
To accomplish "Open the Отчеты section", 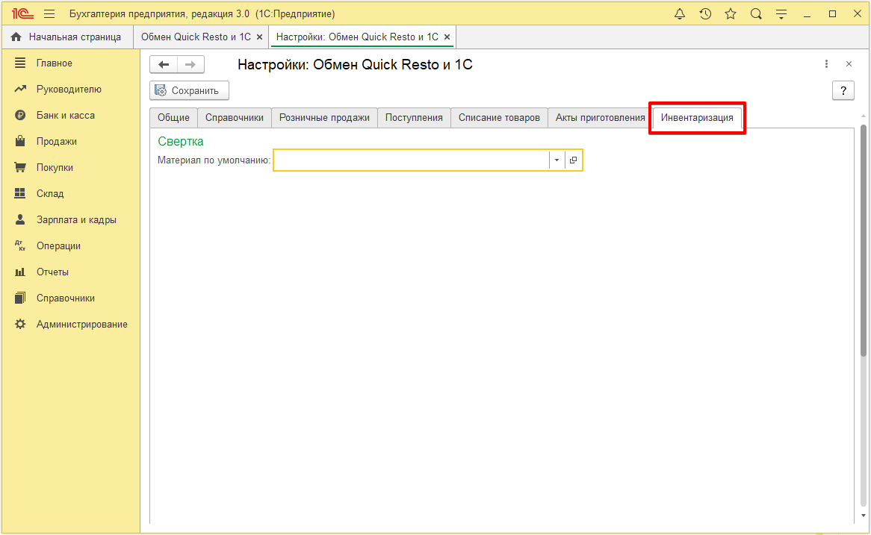I will point(53,272).
